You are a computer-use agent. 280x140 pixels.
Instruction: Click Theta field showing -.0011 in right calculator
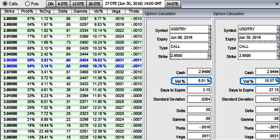pyautogui.click(x=267, y=127)
